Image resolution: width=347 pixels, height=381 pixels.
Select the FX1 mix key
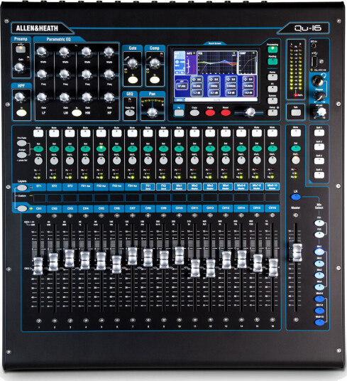[x=319, y=222]
